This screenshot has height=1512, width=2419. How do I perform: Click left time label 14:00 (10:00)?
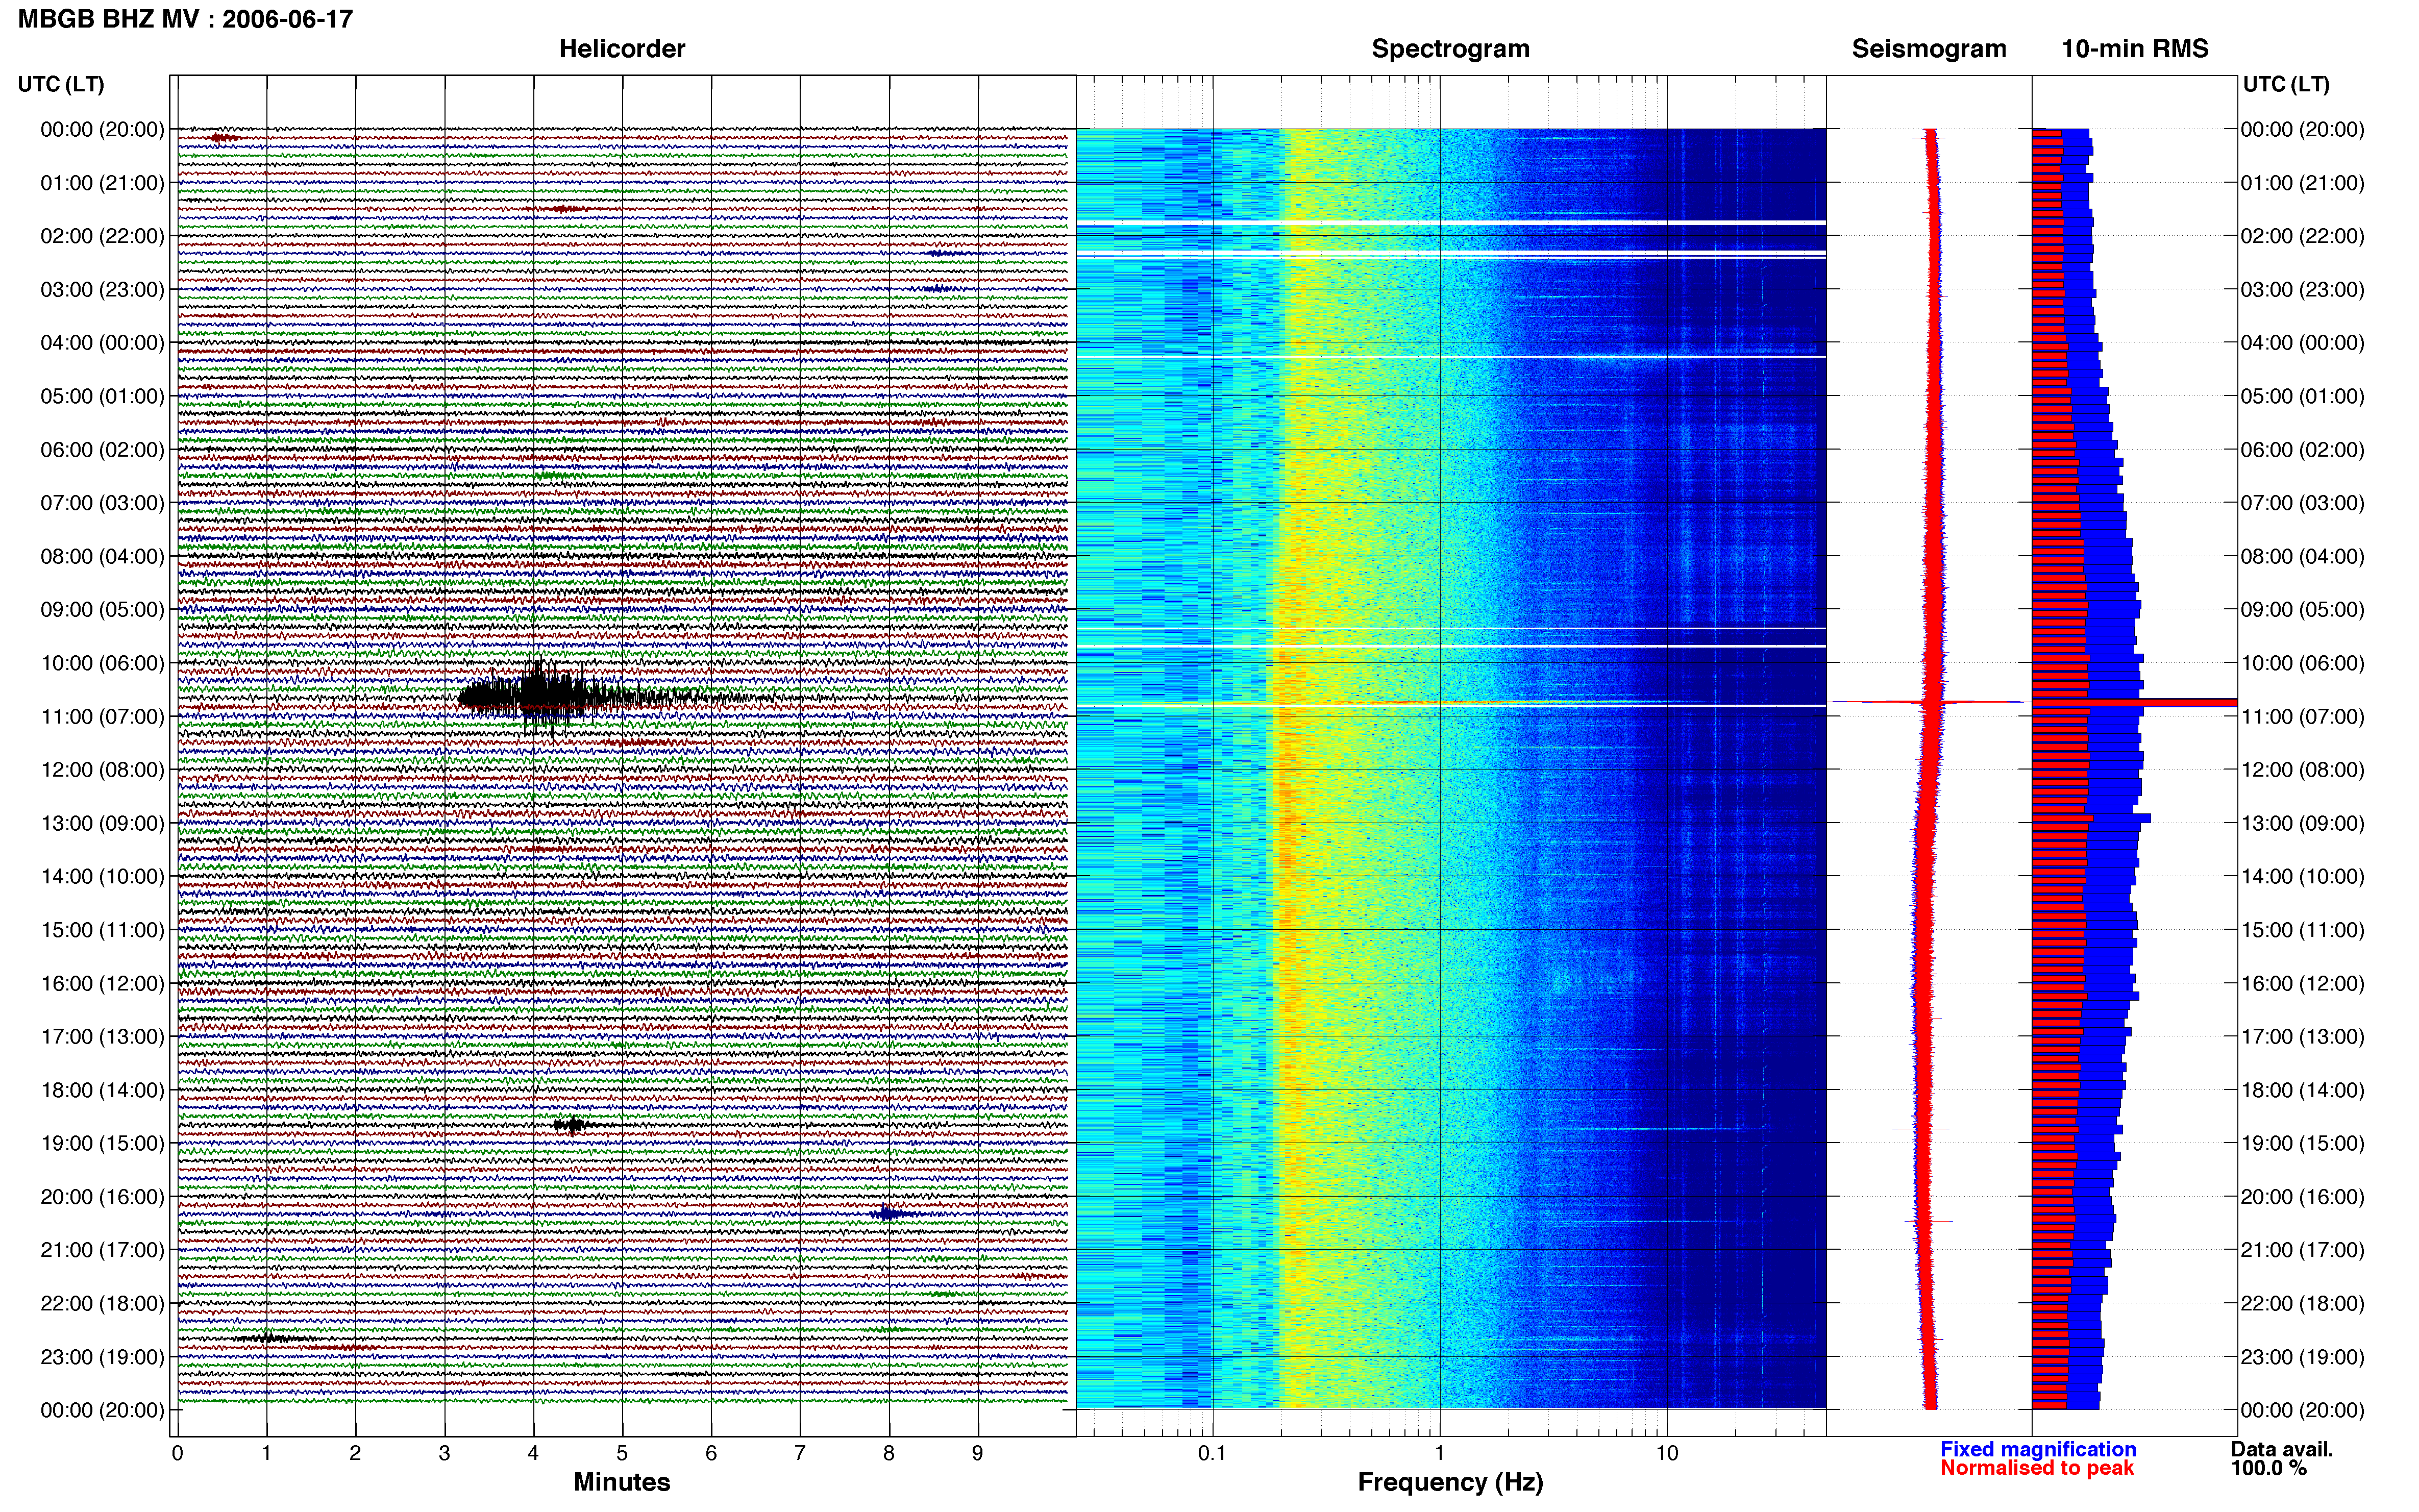point(102,876)
